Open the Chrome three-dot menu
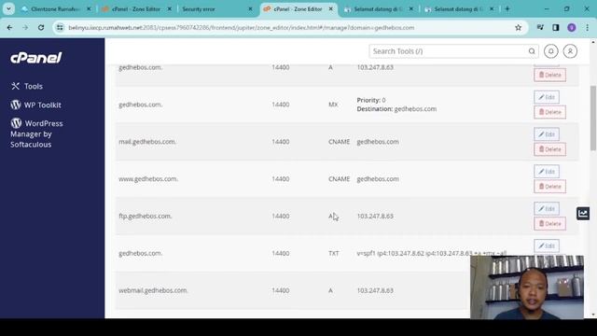Viewport: 597px width, 336px height. tap(587, 27)
